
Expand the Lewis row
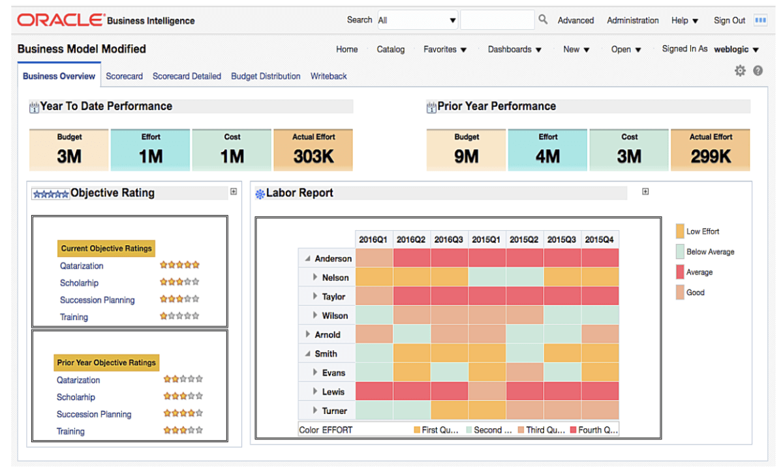tap(315, 392)
